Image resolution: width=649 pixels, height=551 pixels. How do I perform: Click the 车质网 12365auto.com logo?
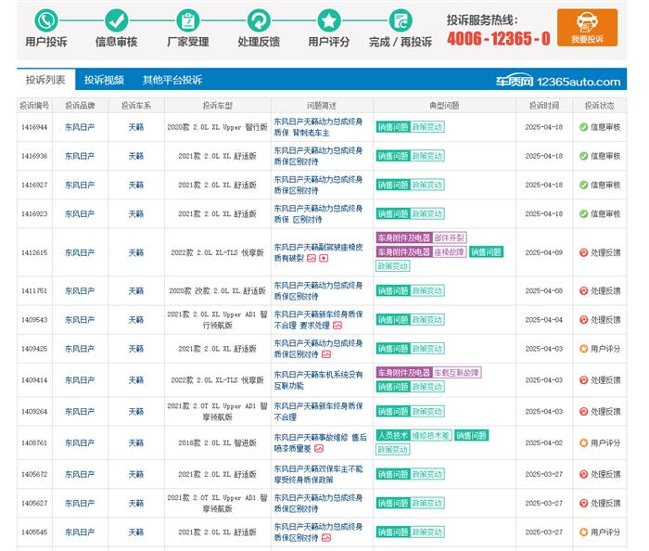(558, 81)
